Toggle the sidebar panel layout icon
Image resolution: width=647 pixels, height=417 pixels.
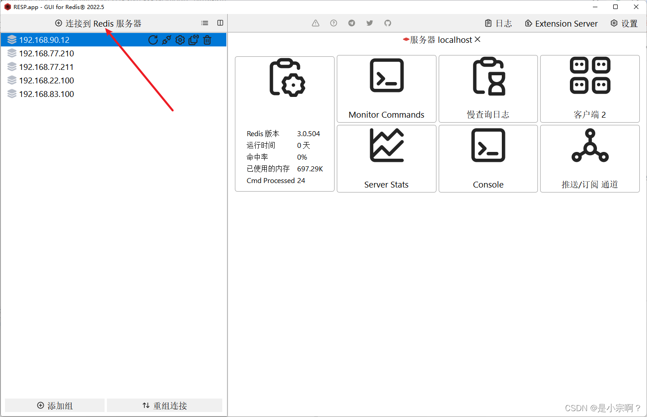coord(220,23)
